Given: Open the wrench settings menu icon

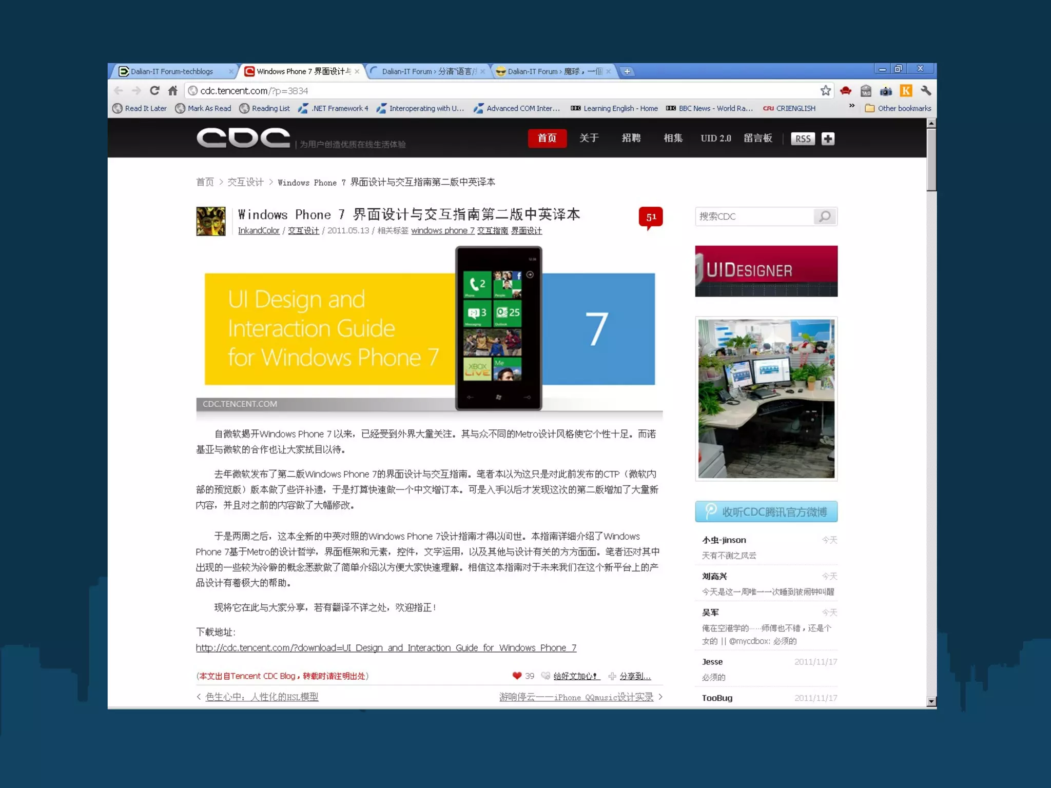Looking at the screenshot, I should [x=926, y=91].
